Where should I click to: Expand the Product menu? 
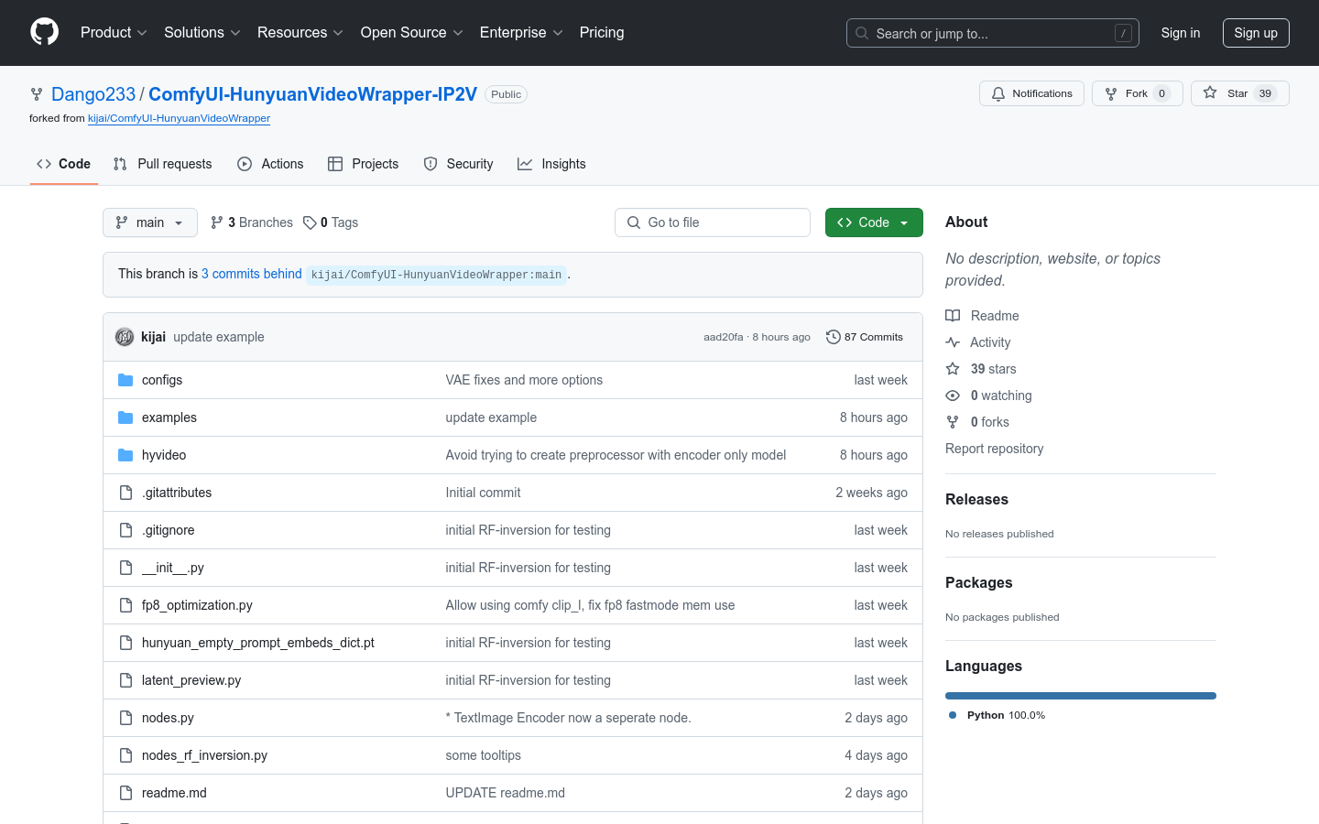pos(114,33)
